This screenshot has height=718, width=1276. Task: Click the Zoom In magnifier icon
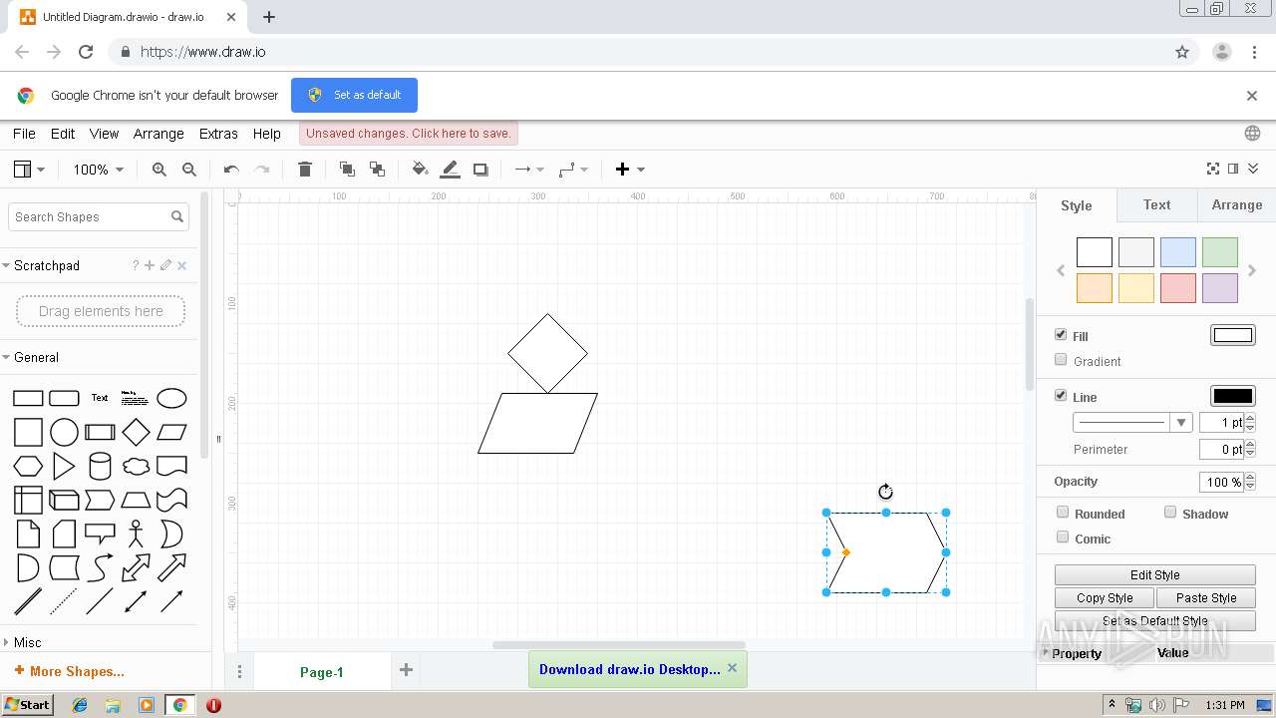coord(159,170)
